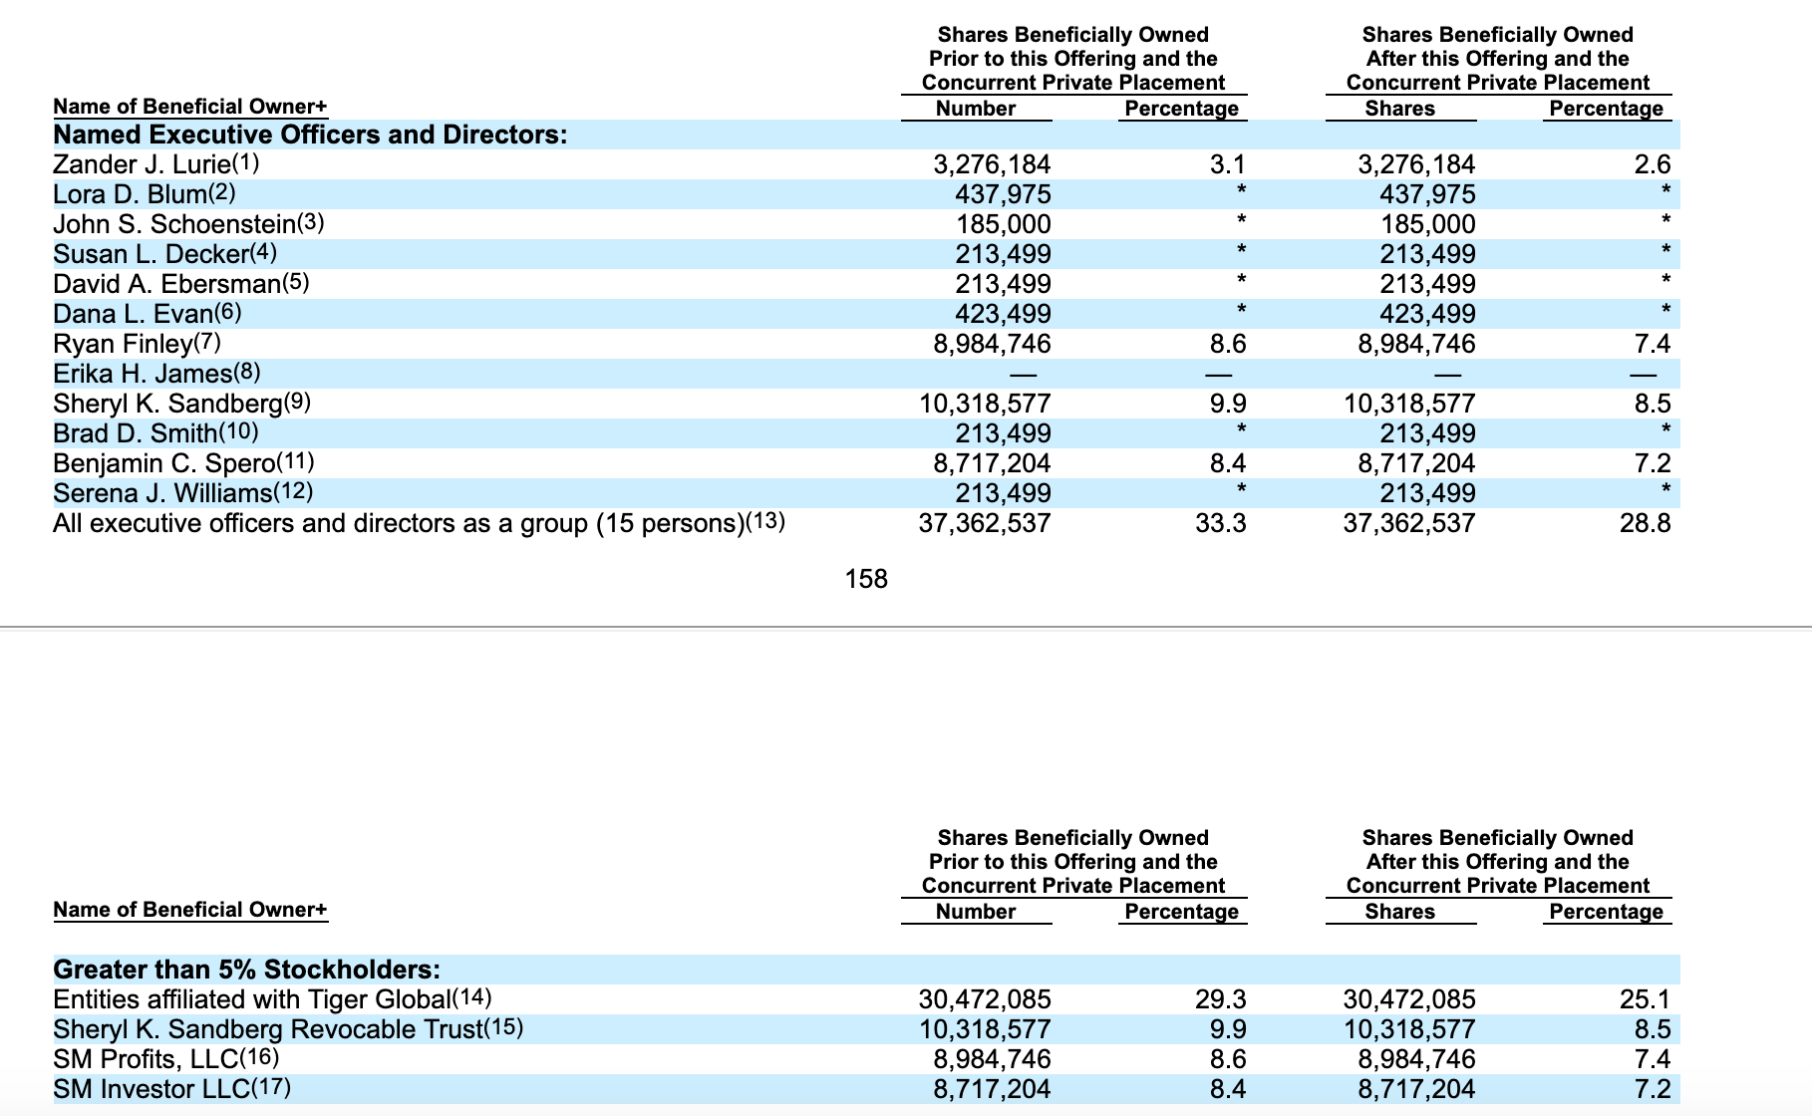Select the 28.8 percentage value
Viewport: 1812px width, 1116px height.
(1646, 522)
